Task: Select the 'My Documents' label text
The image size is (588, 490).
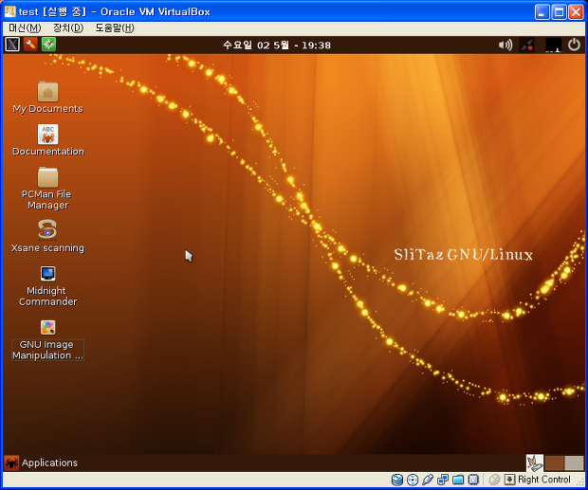Action: click(x=48, y=109)
